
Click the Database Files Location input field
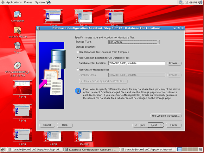(x=137, y=63)
